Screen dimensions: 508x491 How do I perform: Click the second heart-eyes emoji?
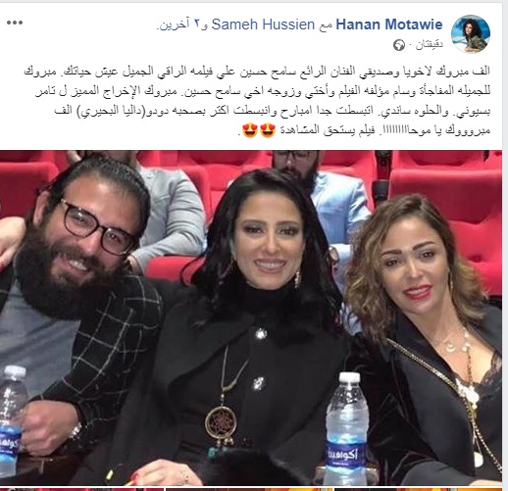(250, 130)
